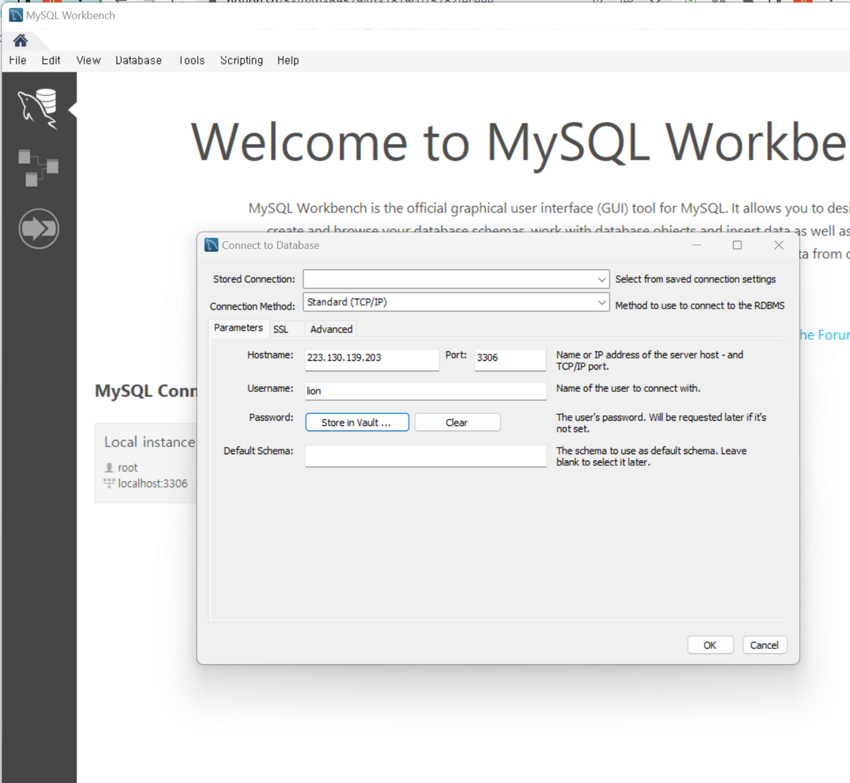Click the partially hidden Forum link
Screen dimensions: 850x783
(x=824, y=335)
